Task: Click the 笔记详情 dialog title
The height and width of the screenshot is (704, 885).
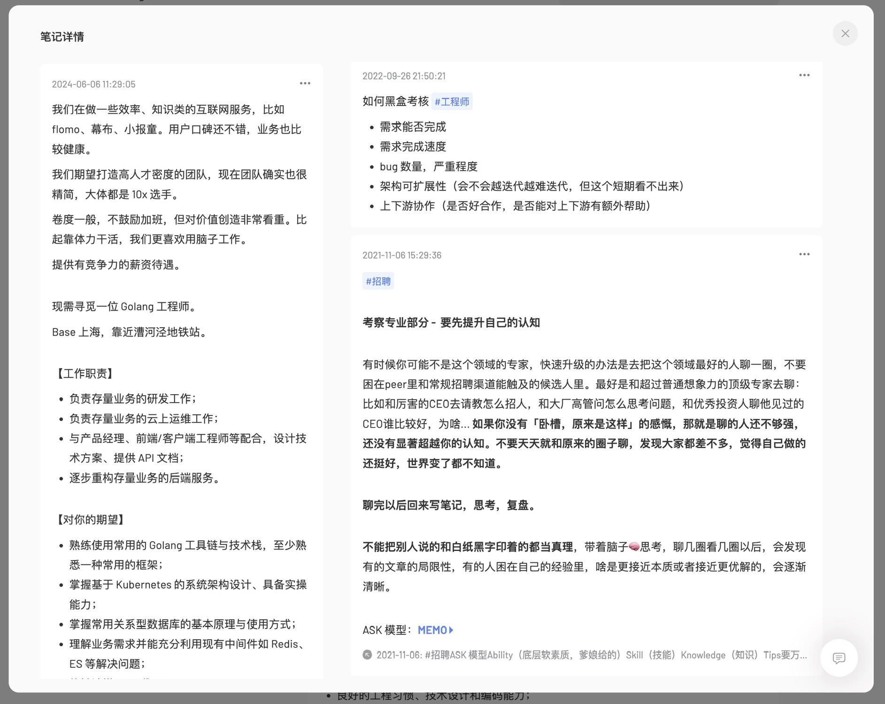Action: click(62, 37)
